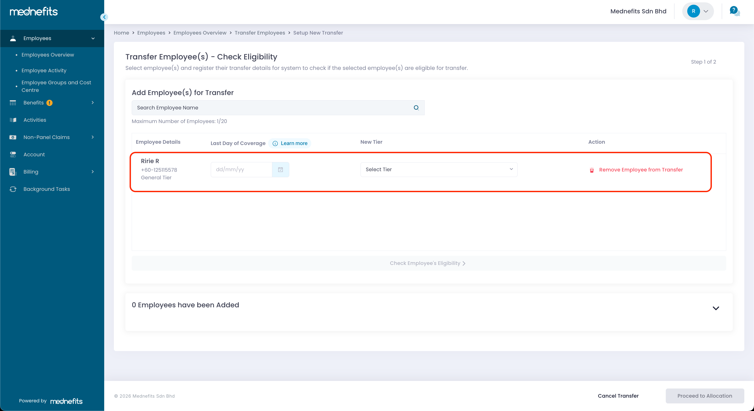The image size is (754, 411).
Task: Click the Background Tasks sync icon
Action: coord(13,189)
